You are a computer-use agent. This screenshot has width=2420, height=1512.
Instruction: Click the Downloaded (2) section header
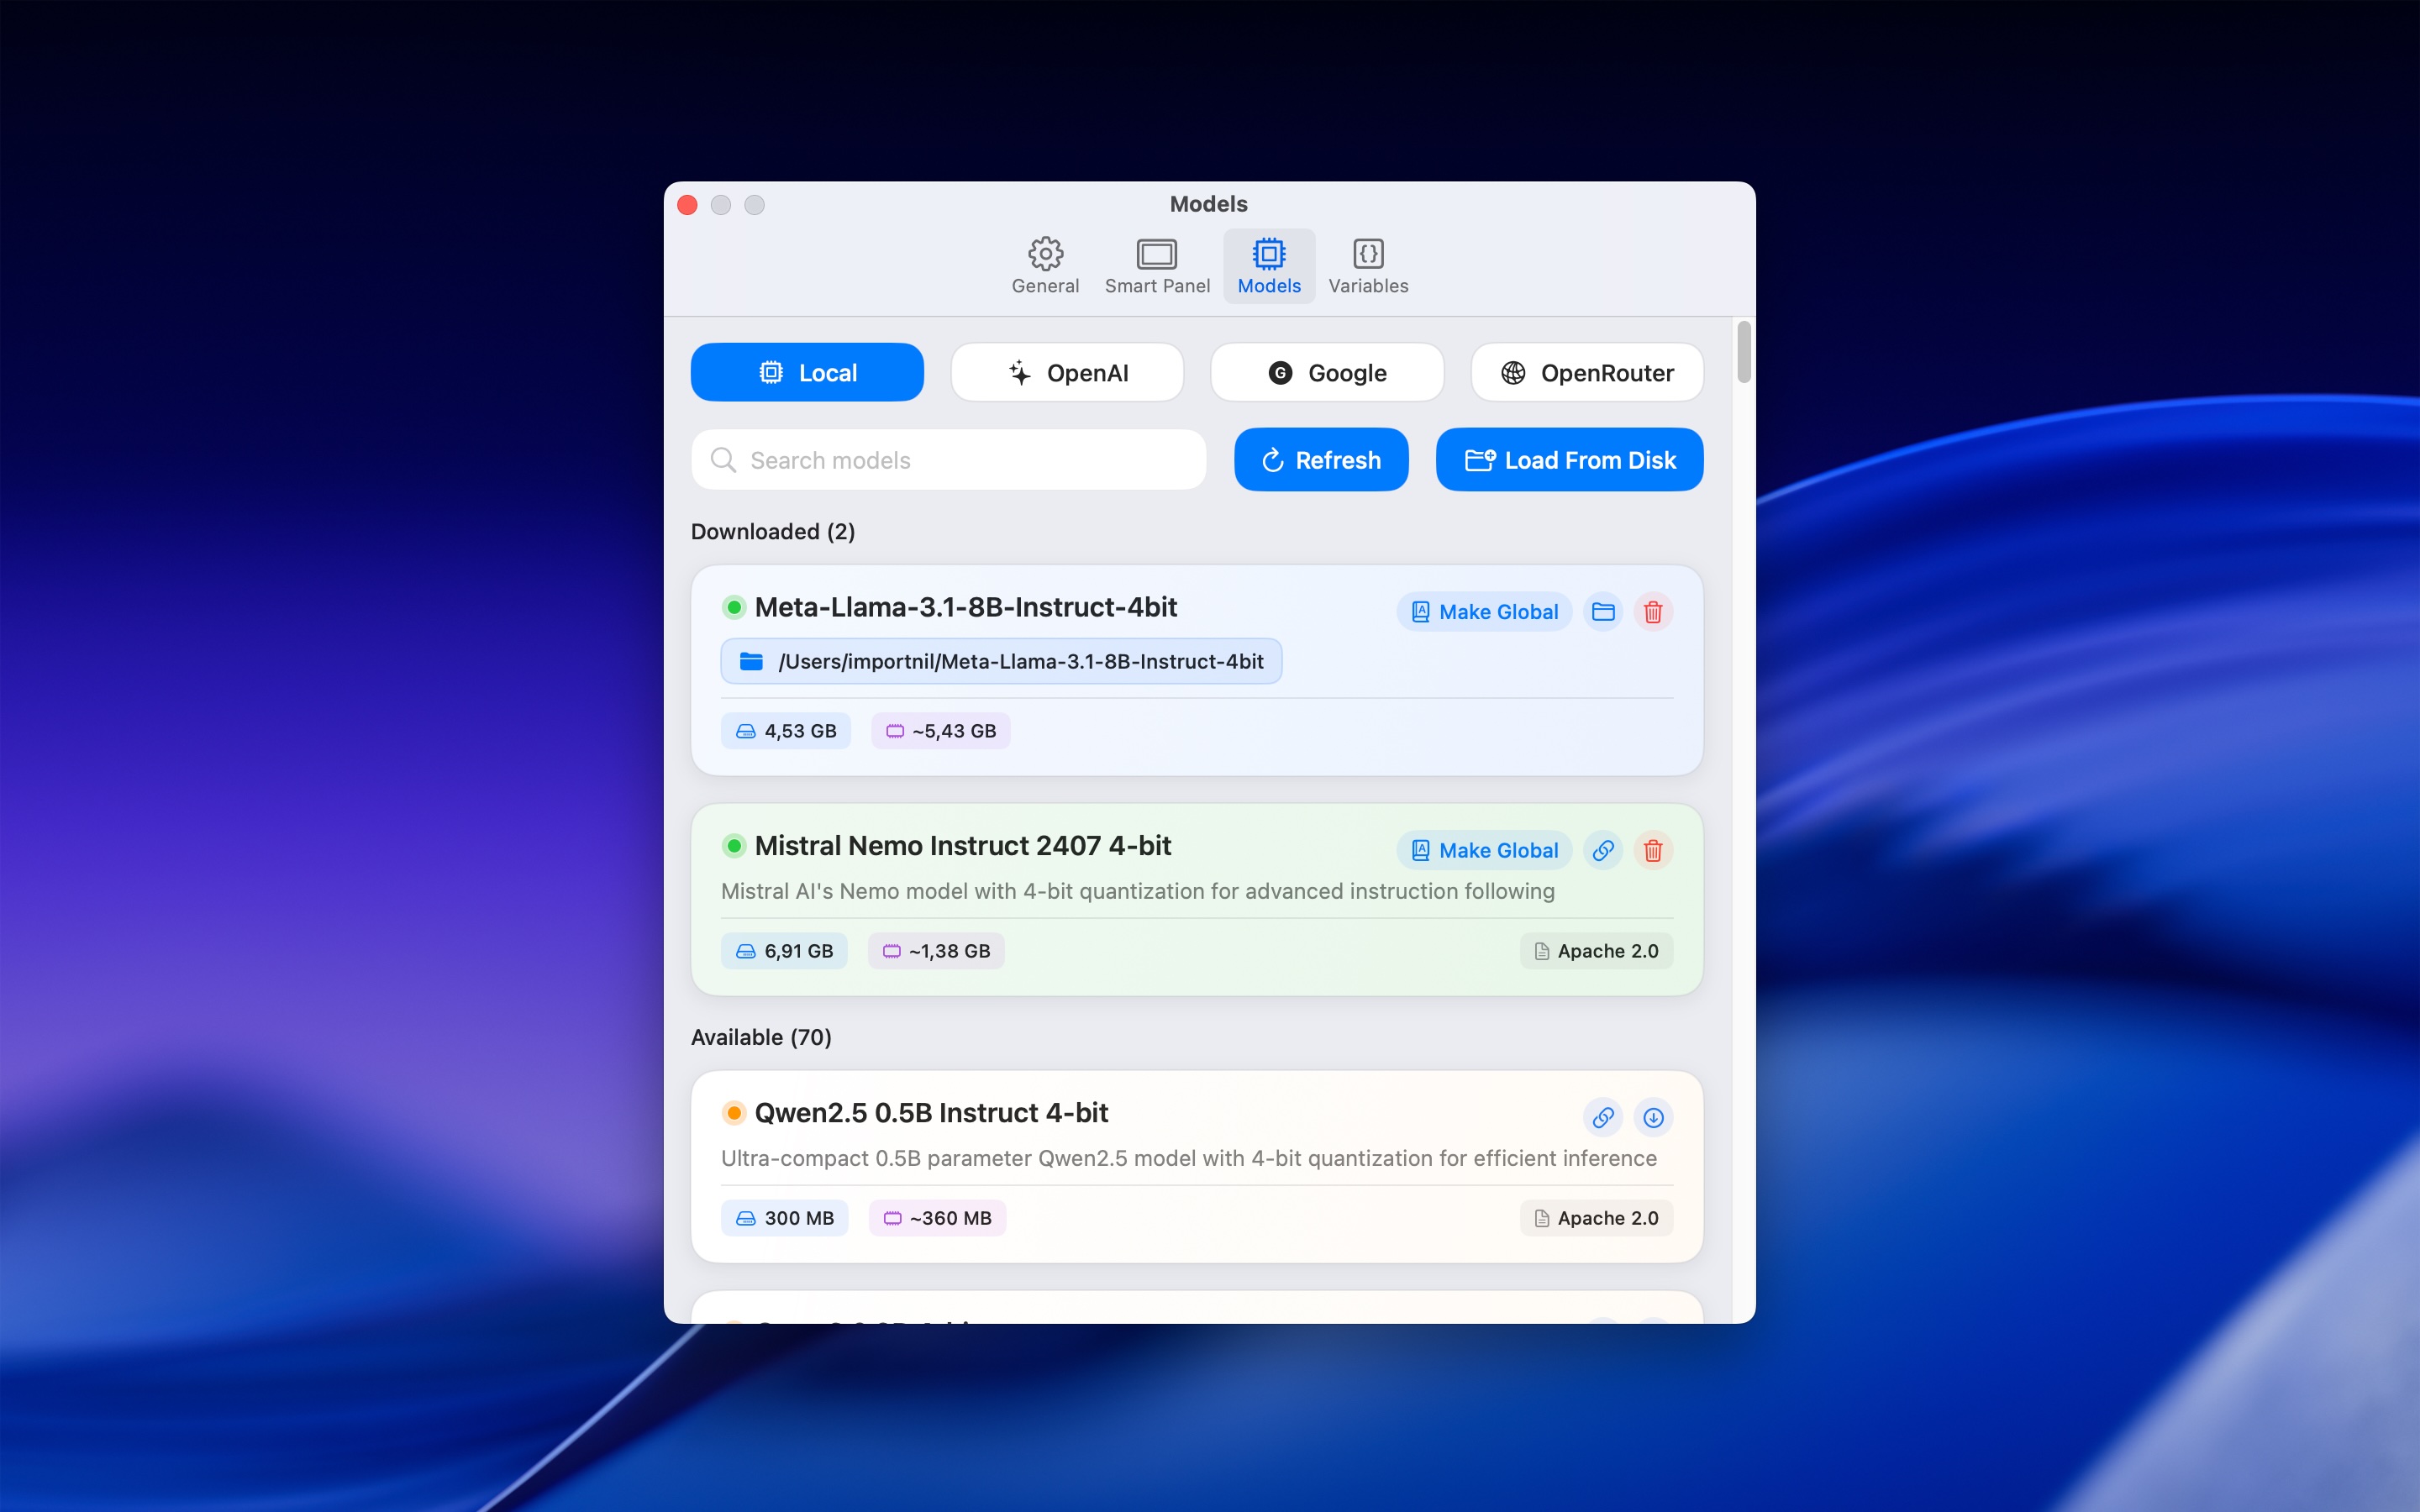[x=772, y=532]
